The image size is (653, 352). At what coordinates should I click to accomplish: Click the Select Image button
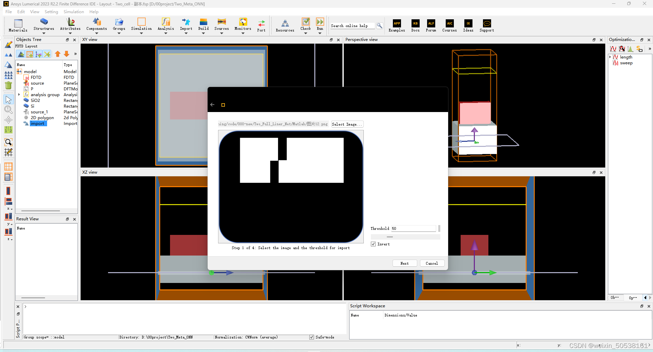[x=347, y=124]
